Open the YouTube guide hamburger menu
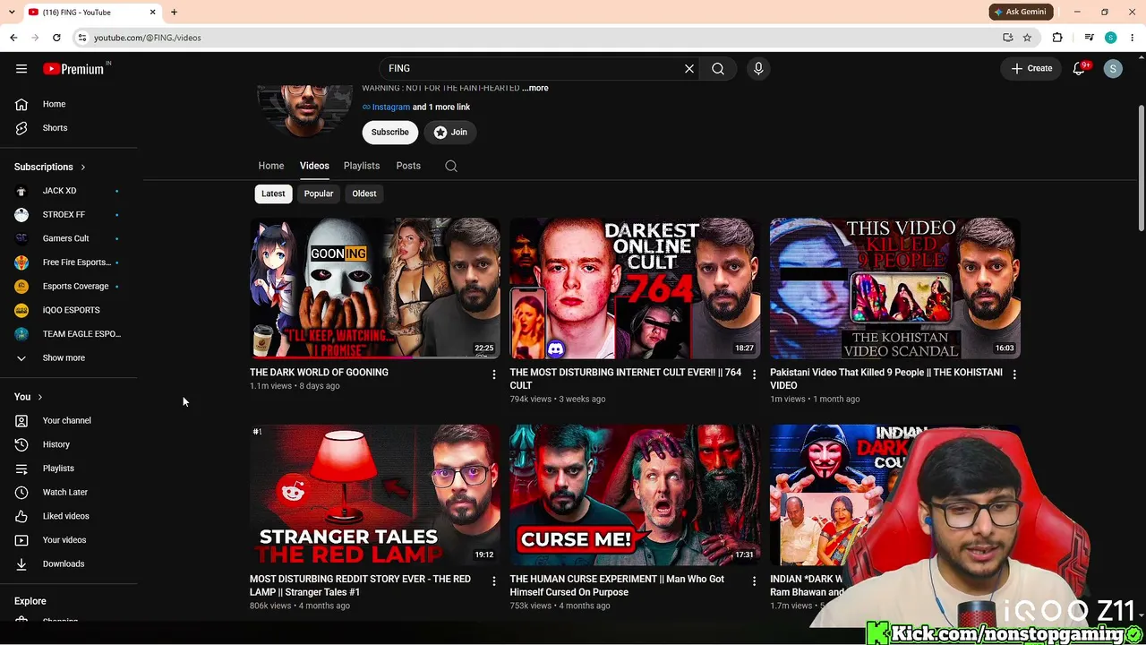The height and width of the screenshot is (645, 1146). 21,69
